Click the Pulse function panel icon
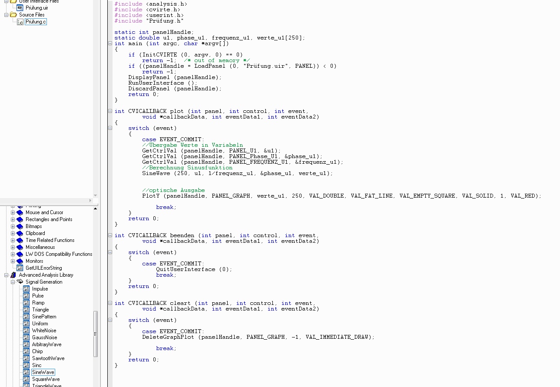The image size is (560, 387). click(27, 296)
